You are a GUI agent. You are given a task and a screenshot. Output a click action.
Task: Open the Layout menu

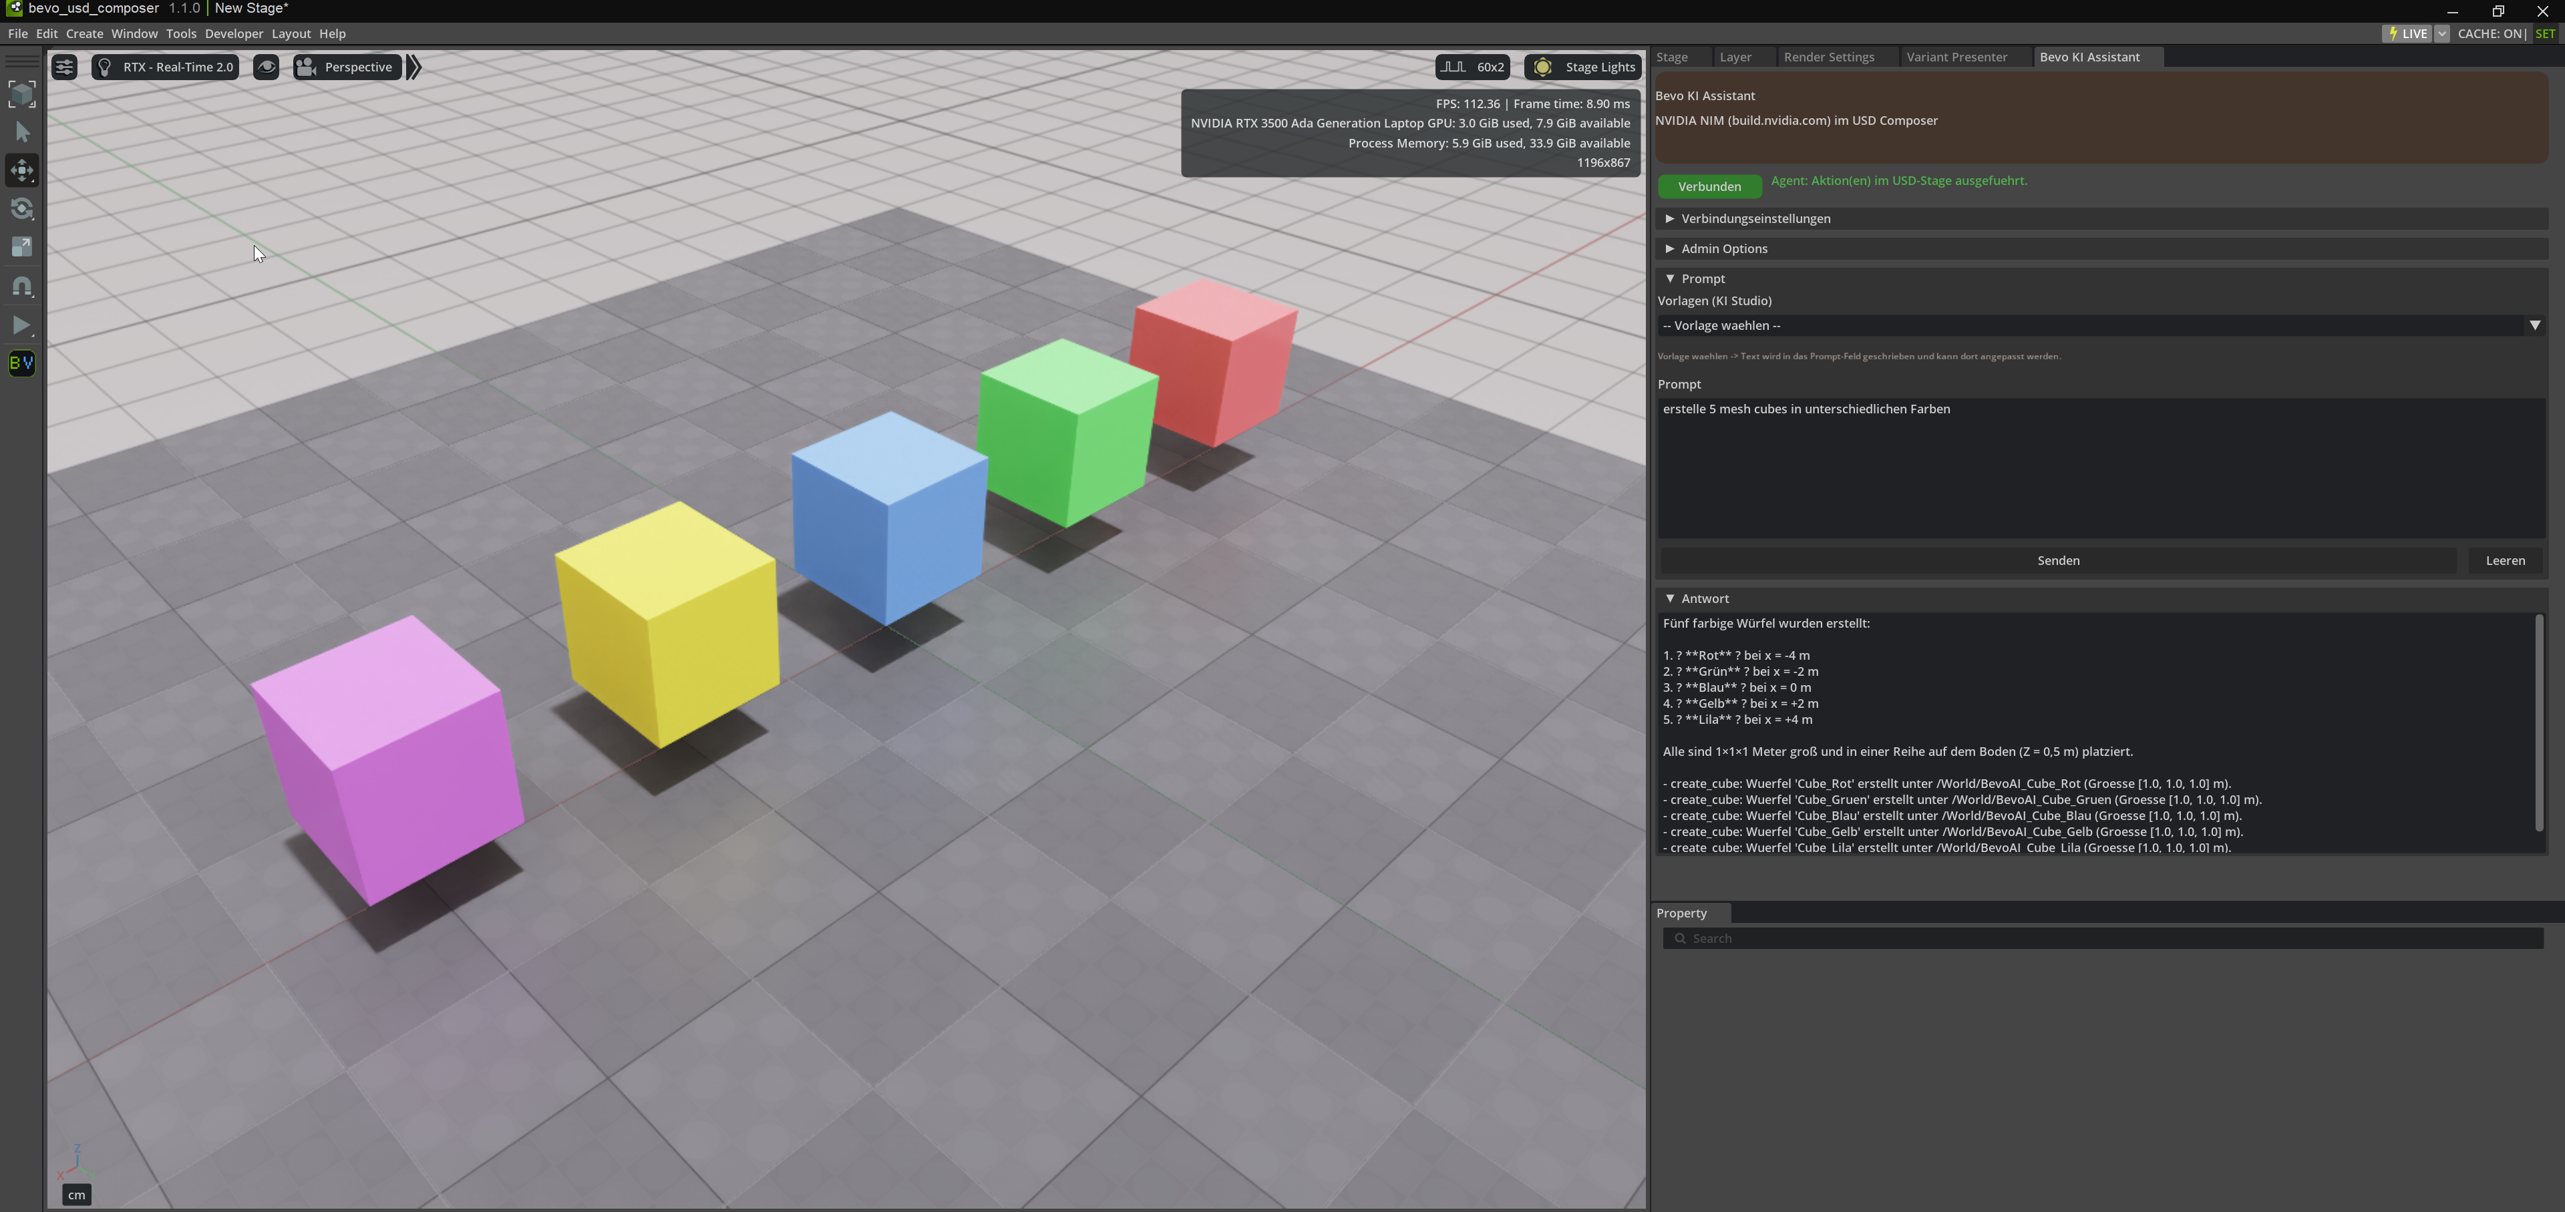click(x=291, y=33)
